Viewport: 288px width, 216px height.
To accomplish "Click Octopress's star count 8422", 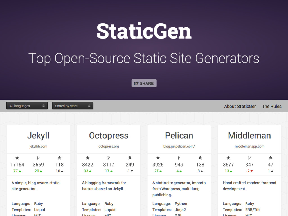I will point(88,165).
